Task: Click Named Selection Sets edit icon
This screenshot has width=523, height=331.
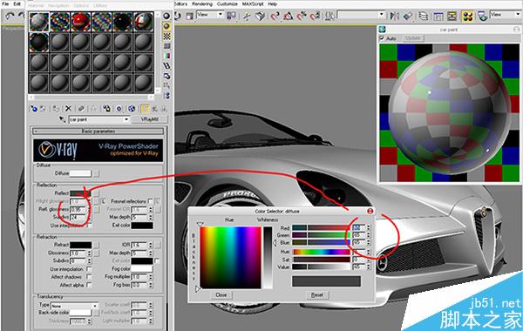Action: tap(329, 16)
